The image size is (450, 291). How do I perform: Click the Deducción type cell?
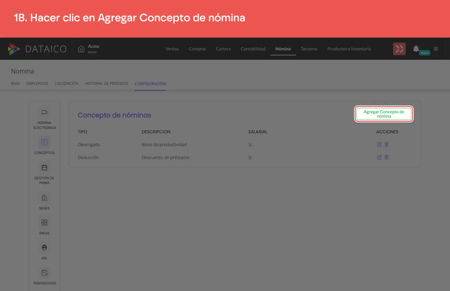pyautogui.click(x=88, y=157)
